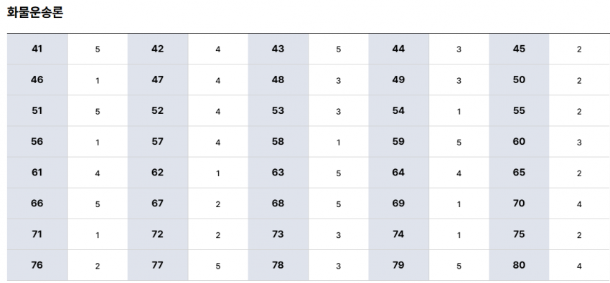Click question number 72 cell
The image size is (610, 283).
click(158, 234)
